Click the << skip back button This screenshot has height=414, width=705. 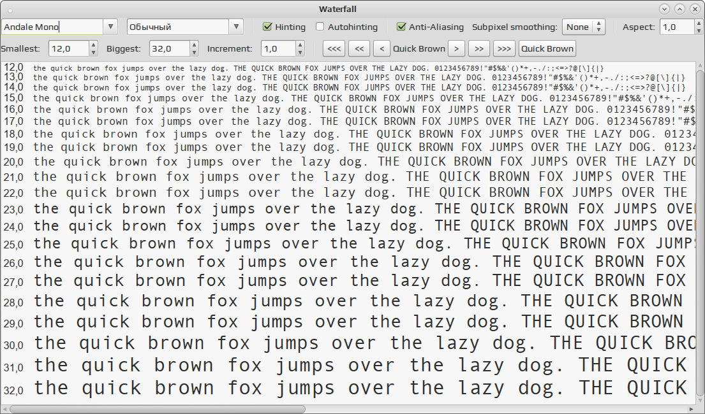(x=359, y=48)
